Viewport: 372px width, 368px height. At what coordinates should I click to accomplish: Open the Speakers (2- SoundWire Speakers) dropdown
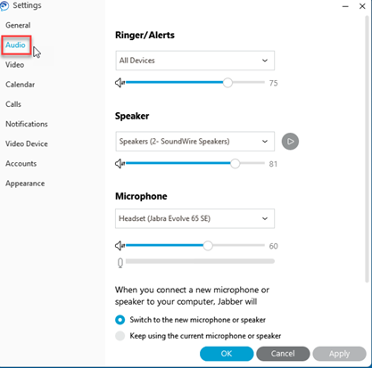point(195,142)
